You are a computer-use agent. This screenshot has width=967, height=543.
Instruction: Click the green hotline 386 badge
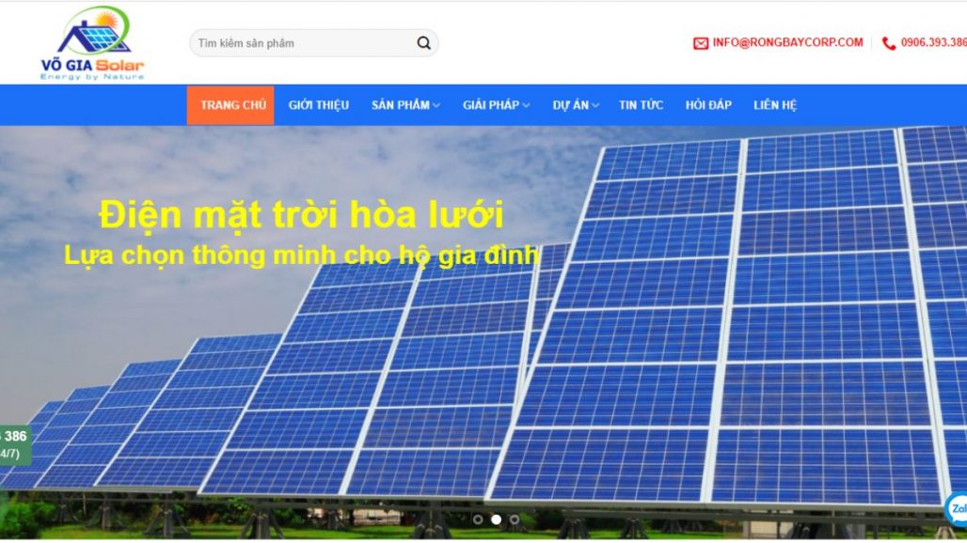tap(15, 444)
